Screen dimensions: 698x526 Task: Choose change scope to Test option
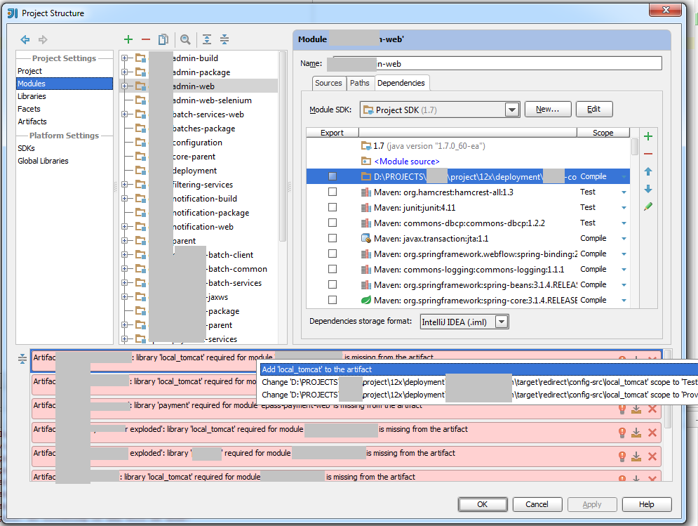[x=479, y=382]
